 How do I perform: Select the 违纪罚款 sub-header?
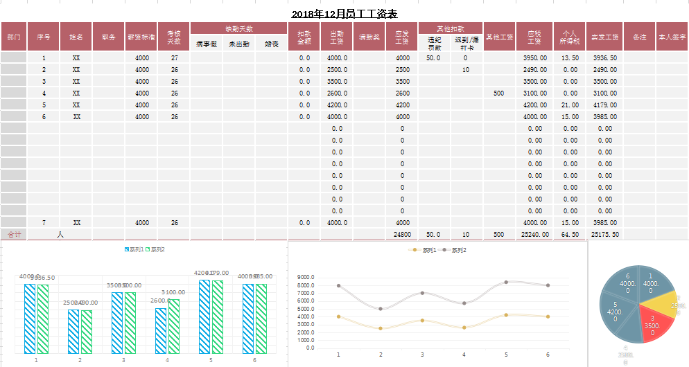coord(434,43)
